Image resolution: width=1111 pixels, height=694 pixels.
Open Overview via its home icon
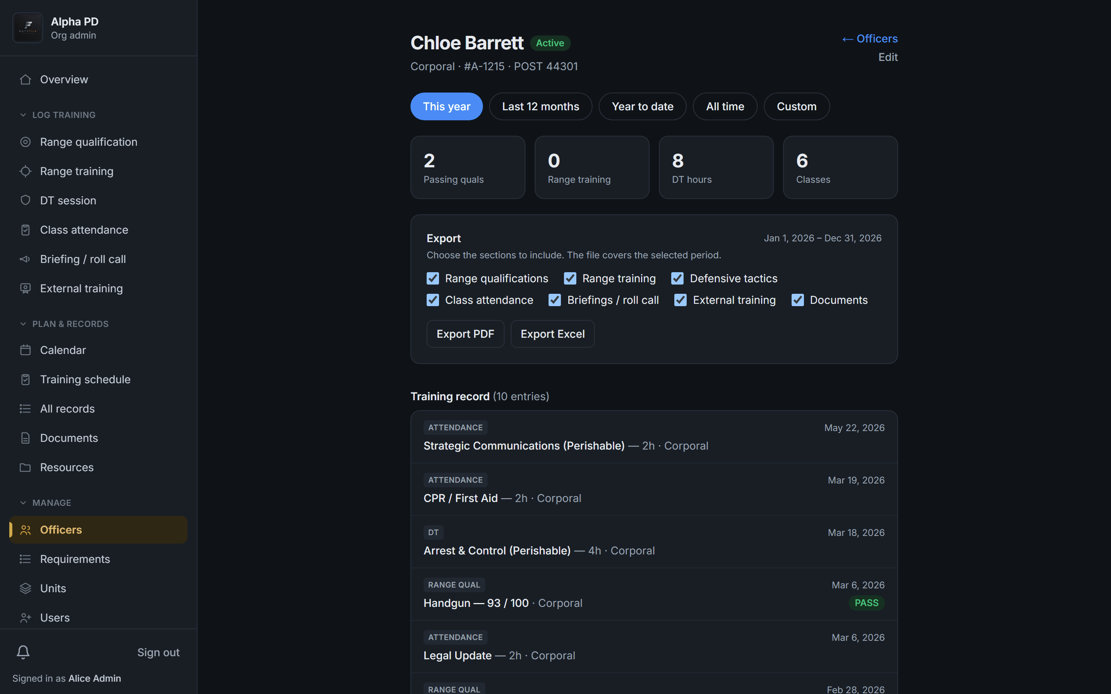pos(25,79)
